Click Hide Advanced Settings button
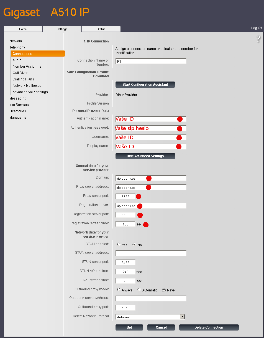 145,156
